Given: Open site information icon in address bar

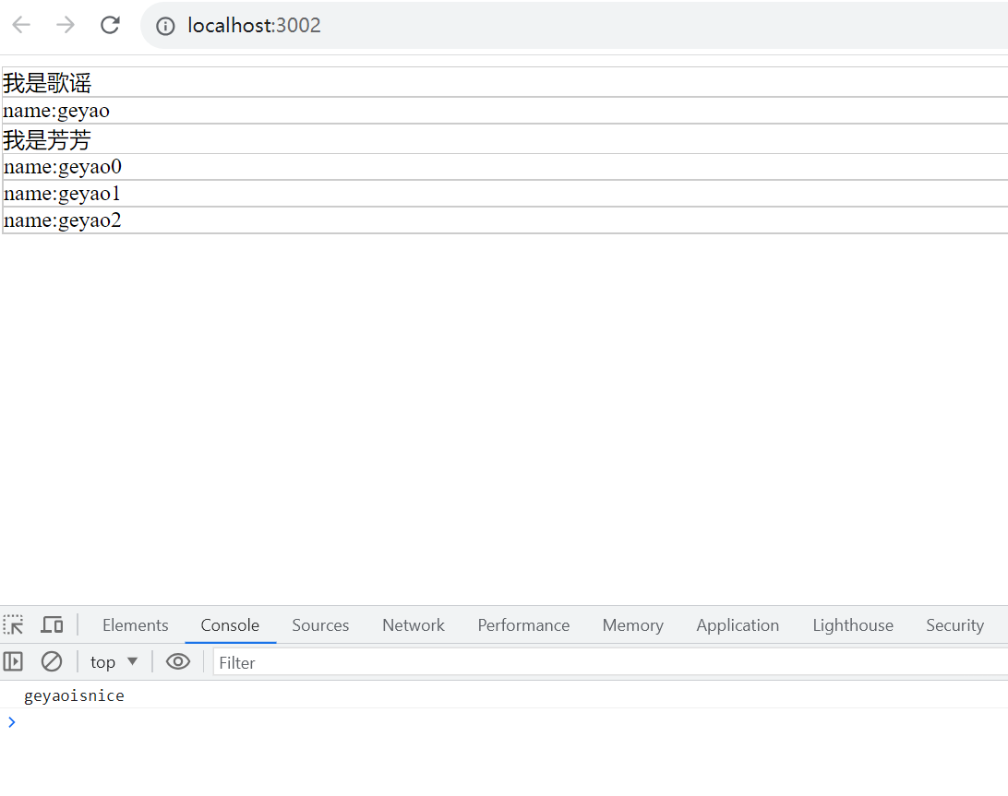Looking at the screenshot, I should click(165, 26).
